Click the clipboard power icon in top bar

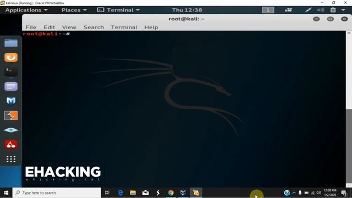pyautogui.click(x=333, y=10)
